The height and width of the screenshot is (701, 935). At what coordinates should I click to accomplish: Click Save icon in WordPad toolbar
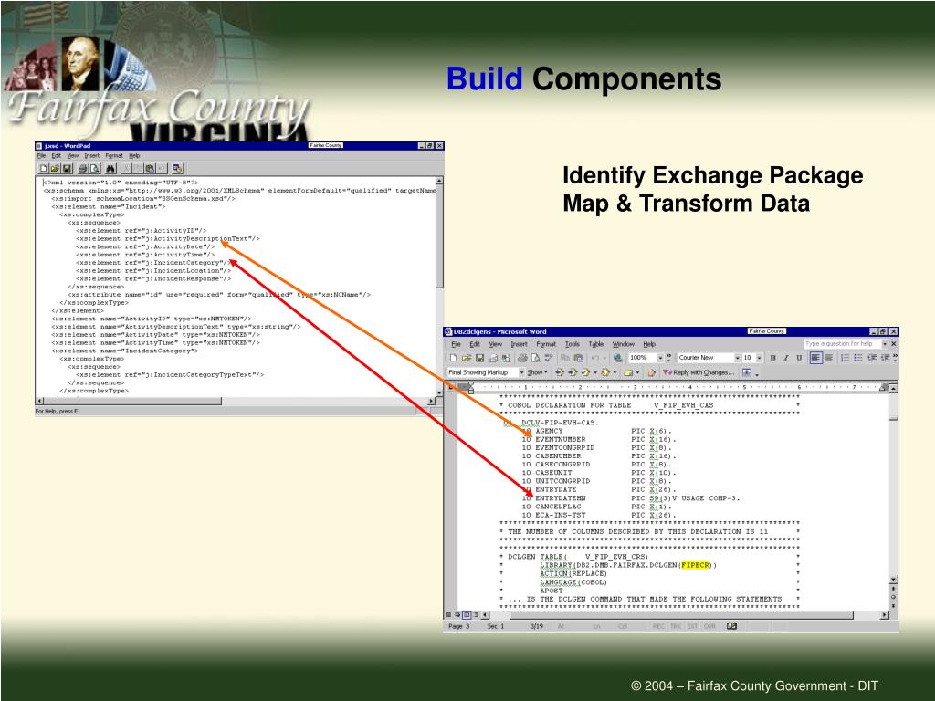click(x=67, y=169)
